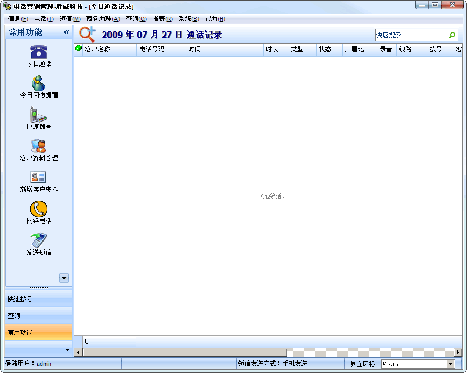Click the large search-plus icon beside the date
This screenshot has height=373, width=467.
point(87,34)
